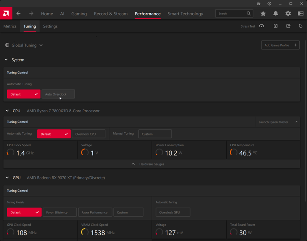
Task: Click Launch Ryzen Master
Action: pyautogui.click(x=278, y=122)
